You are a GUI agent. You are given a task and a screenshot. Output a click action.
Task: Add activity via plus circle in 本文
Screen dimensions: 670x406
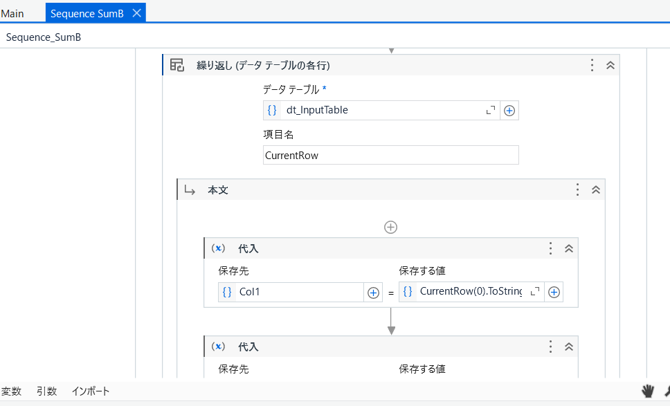391,227
